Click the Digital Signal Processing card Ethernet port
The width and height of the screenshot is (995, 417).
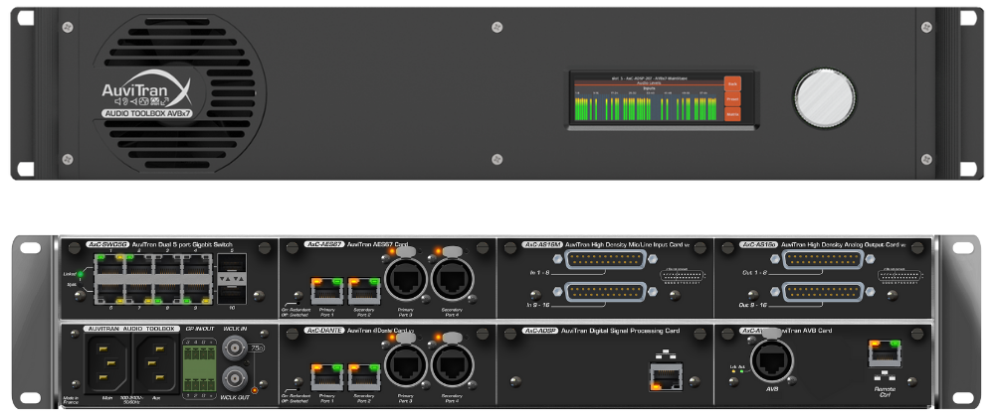click(664, 374)
